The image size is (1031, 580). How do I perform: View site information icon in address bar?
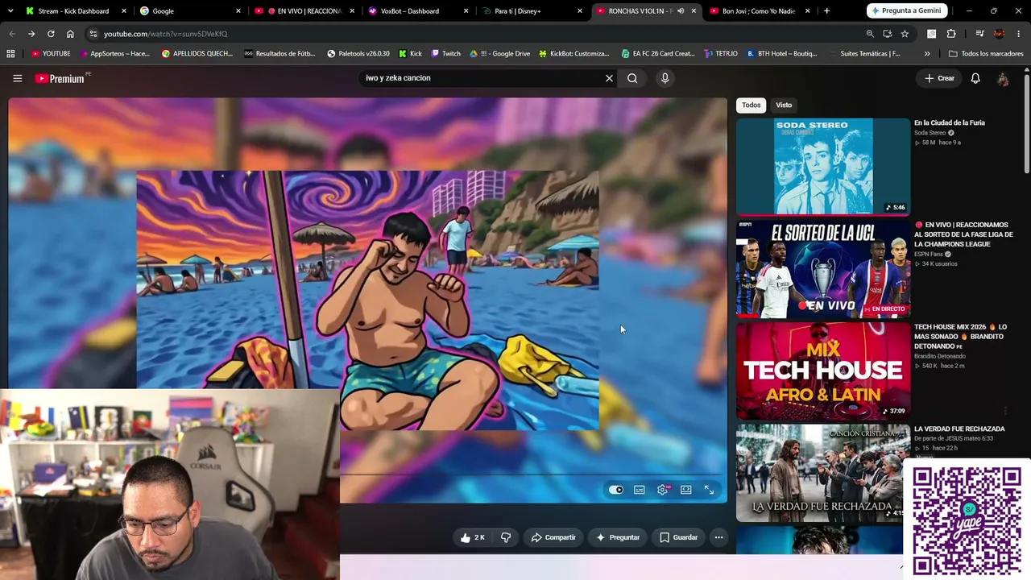click(93, 34)
